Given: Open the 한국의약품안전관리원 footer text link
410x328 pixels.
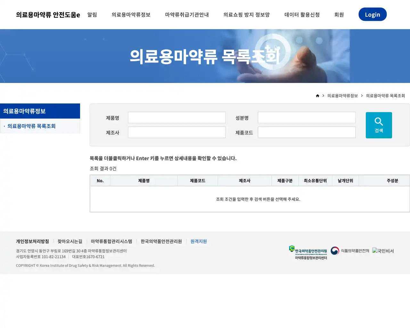Looking at the screenshot, I should pos(161,241).
